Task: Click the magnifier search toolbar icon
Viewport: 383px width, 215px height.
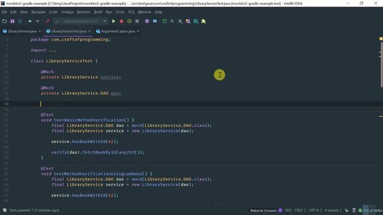Action: (172, 21)
